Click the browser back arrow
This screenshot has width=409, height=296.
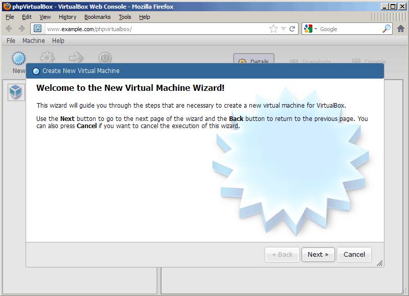pyautogui.click(x=9, y=29)
